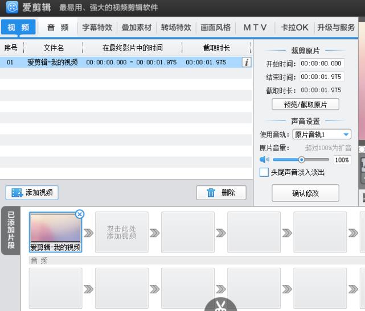
Task: Select the 爱剪辑-我的视频 clip thumbnail
Action: 55,228
